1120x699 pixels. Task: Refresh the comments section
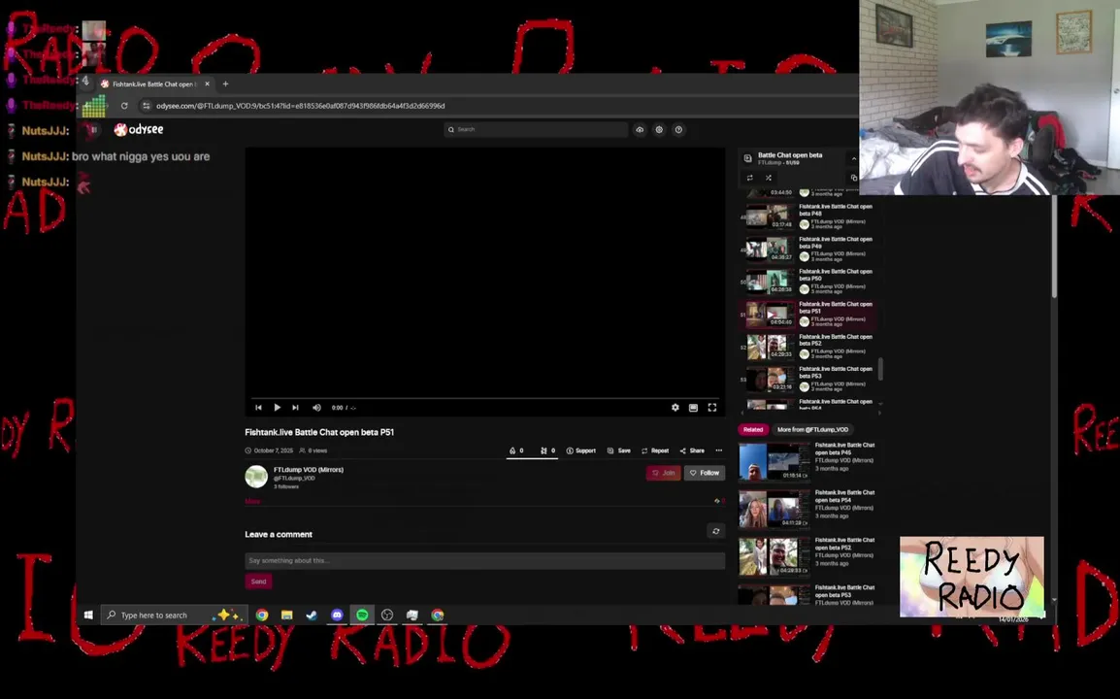click(x=715, y=531)
